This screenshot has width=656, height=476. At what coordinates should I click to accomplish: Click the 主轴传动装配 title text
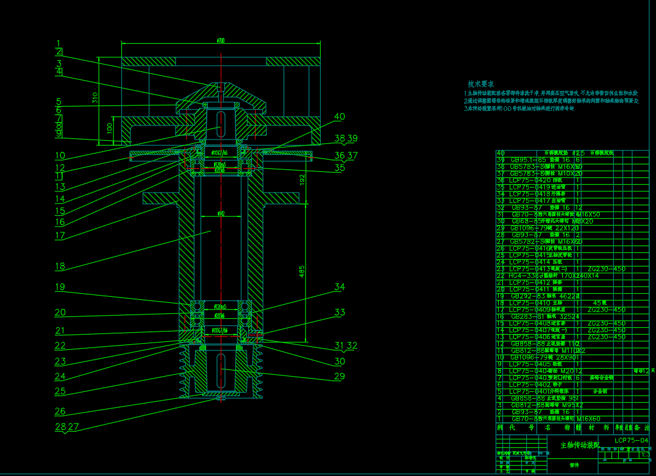point(579,446)
